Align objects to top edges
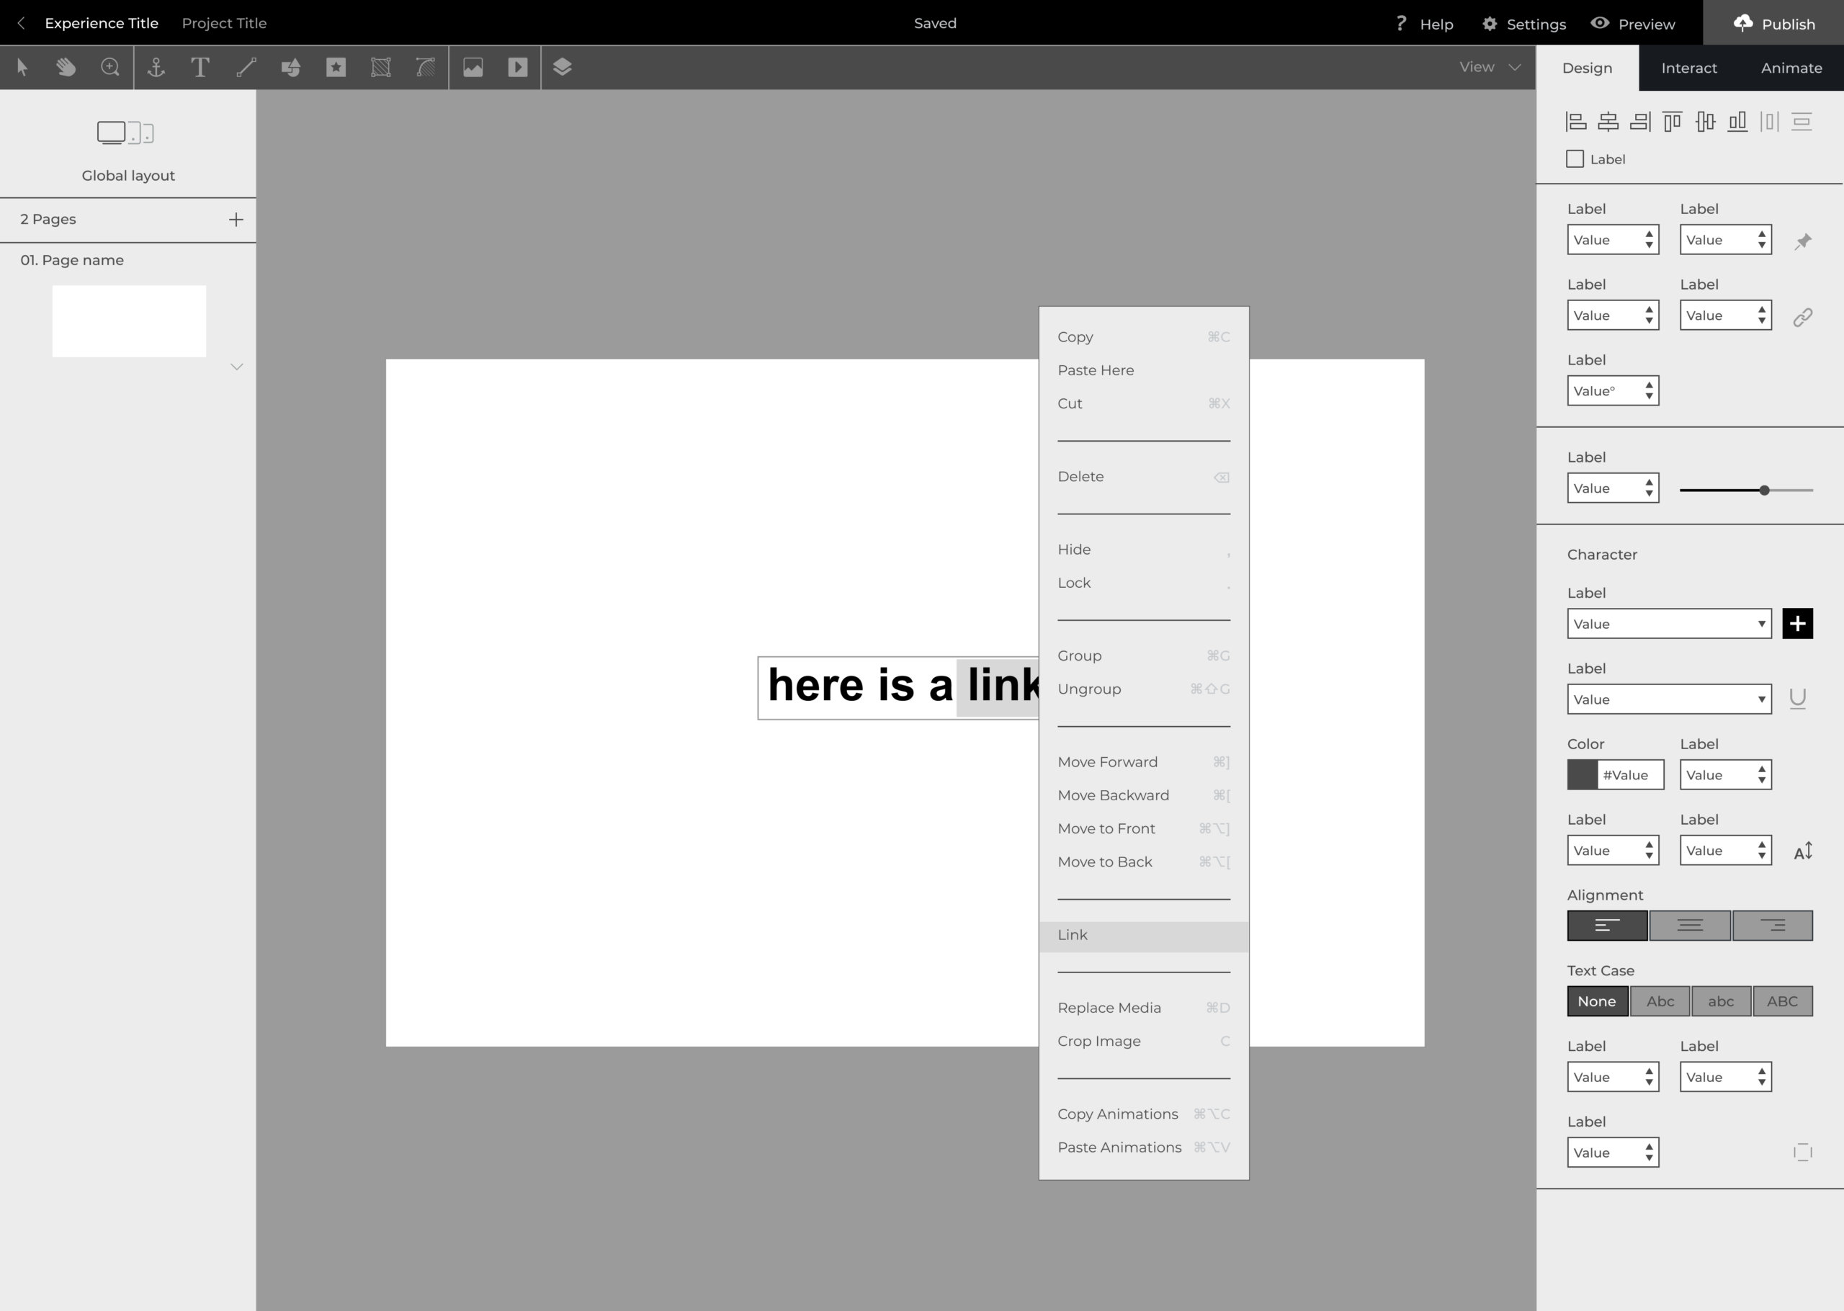The width and height of the screenshot is (1844, 1311). point(1672,122)
